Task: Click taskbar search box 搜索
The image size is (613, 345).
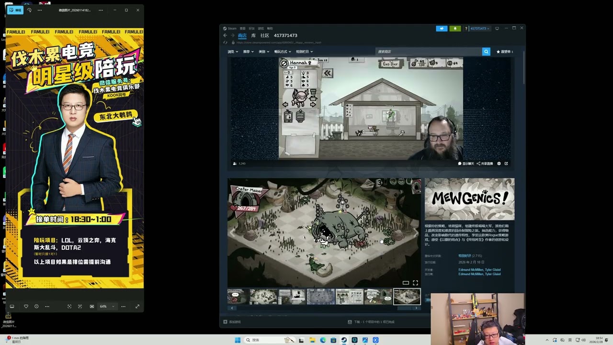Action: [x=270, y=340]
